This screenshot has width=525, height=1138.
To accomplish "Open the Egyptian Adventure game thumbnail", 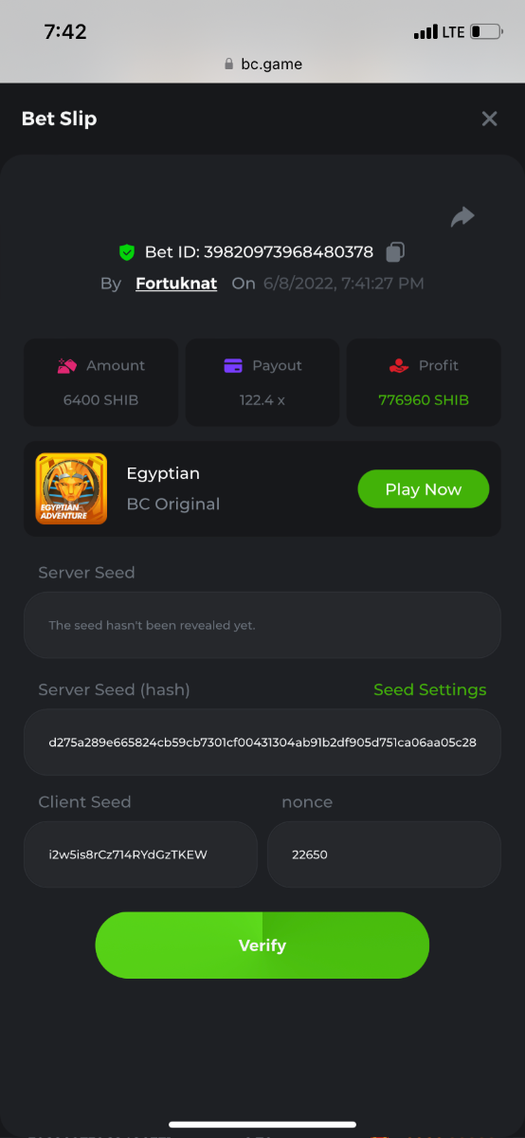I will 71,489.
